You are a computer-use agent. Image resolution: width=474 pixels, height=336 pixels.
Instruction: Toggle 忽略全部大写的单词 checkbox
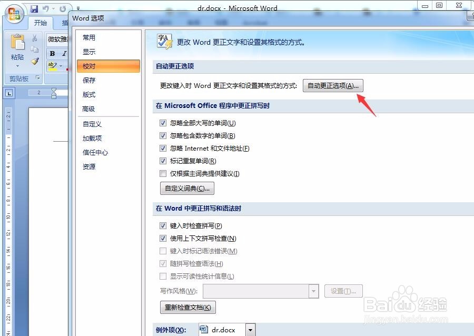(x=163, y=123)
